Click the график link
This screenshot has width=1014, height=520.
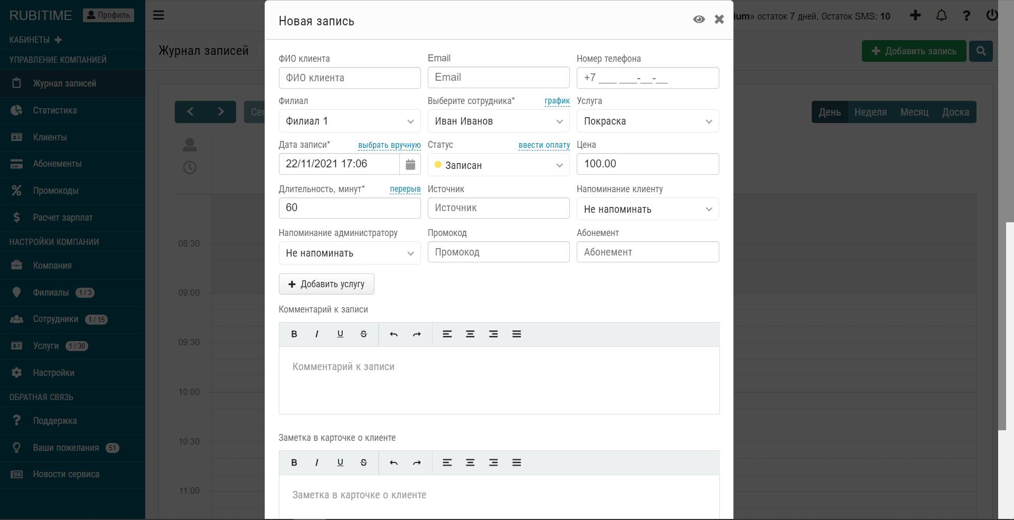(557, 101)
